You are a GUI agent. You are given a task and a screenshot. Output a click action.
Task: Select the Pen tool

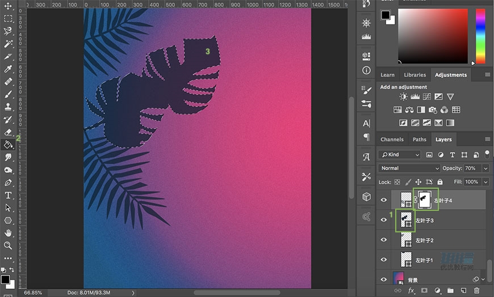[x=8, y=183]
